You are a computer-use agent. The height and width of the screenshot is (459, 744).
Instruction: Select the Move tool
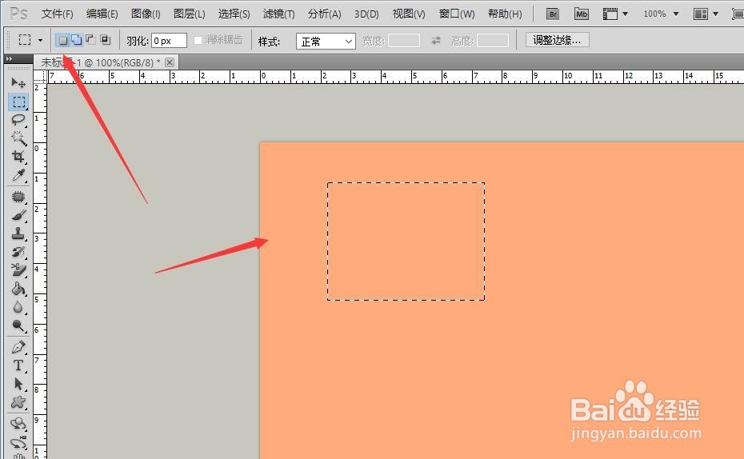(18, 83)
